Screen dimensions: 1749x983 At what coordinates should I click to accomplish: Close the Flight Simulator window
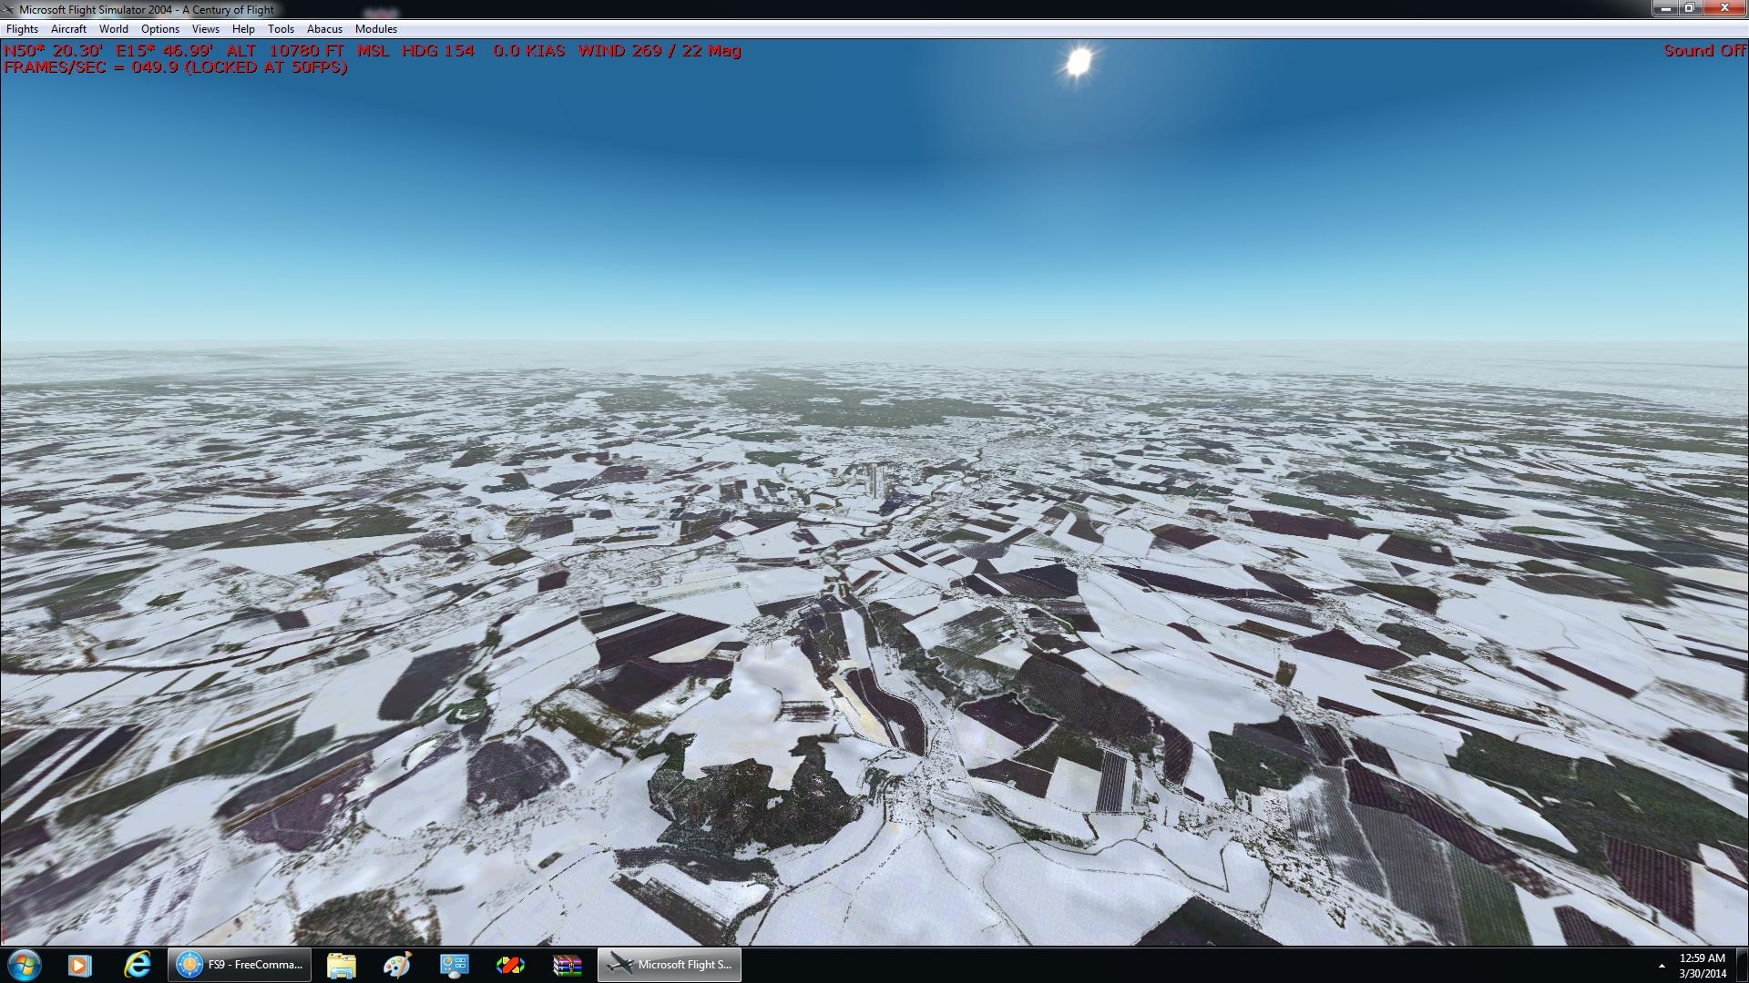point(1724,8)
